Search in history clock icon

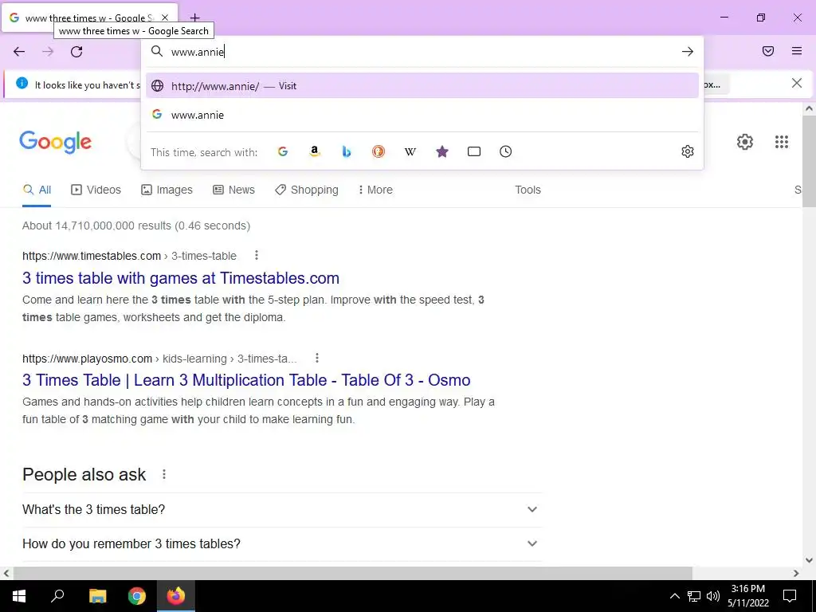click(x=506, y=151)
